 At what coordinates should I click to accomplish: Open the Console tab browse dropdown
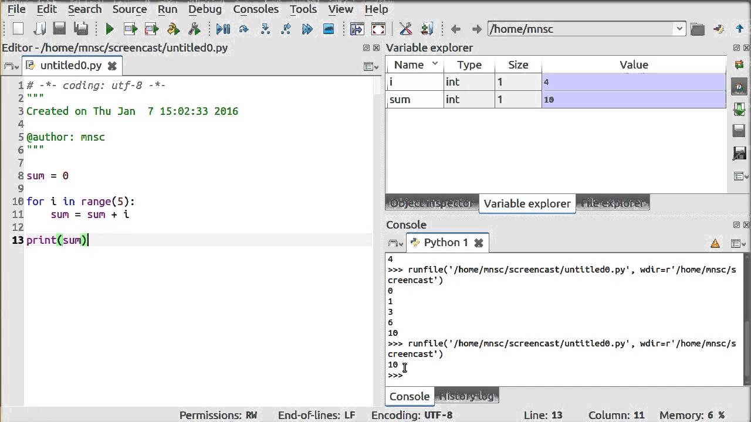coord(395,243)
